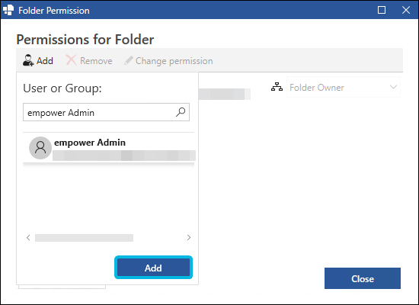Click Remove in the toolbar
Screen dimensions: 419x305
[x=96, y=61]
